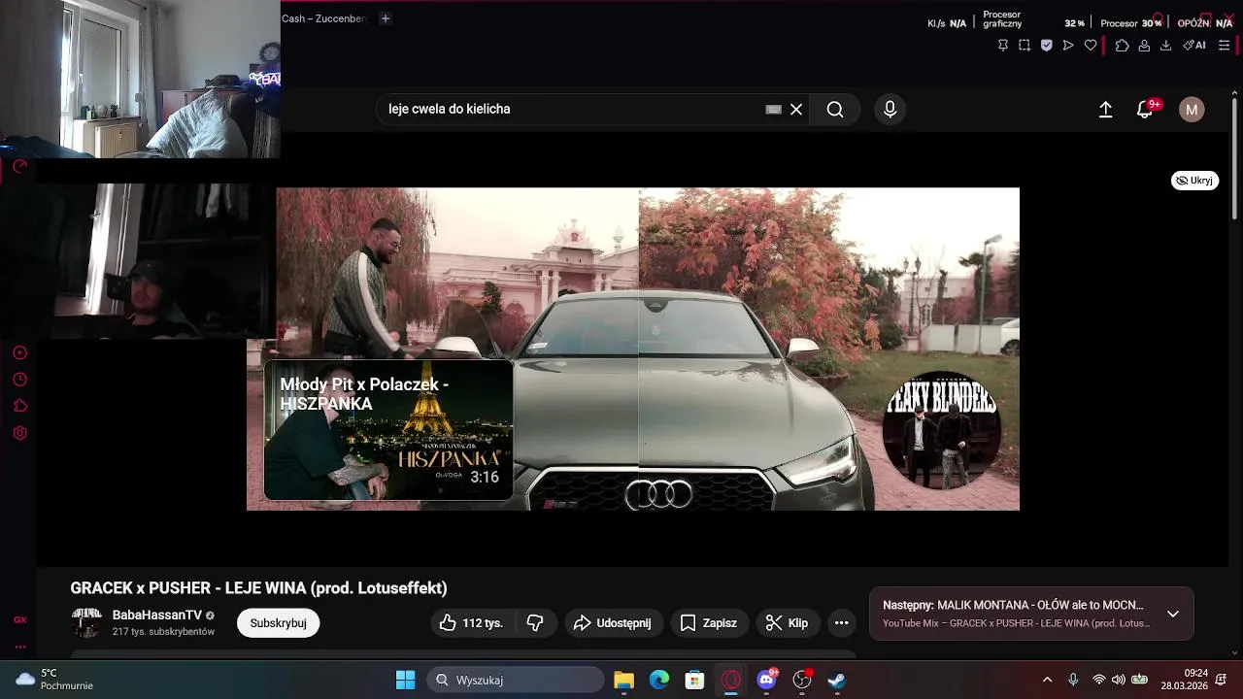
Task: Open history clock in sidebar
Action: [x=19, y=380]
